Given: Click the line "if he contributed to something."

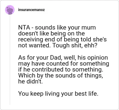Looking at the screenshot, I should point(61,69).
